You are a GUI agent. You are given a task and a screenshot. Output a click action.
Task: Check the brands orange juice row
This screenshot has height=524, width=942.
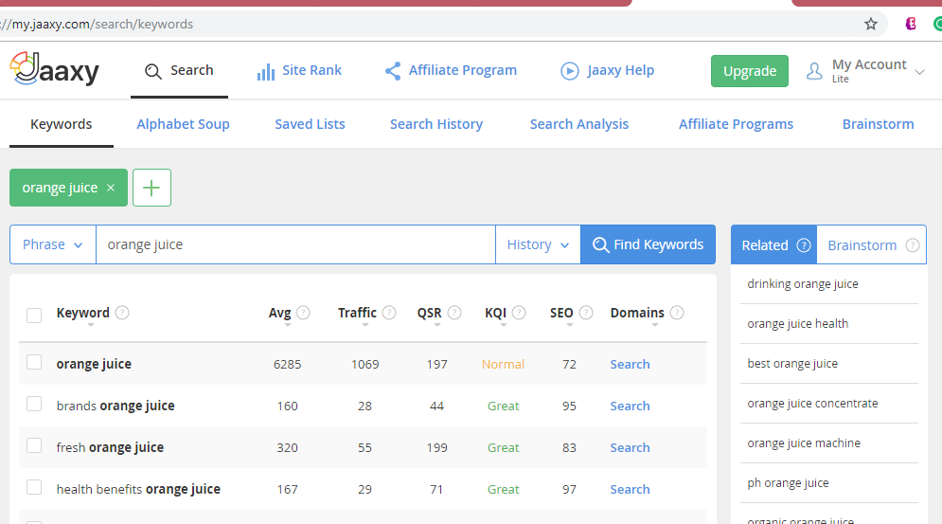click(34, 404)
